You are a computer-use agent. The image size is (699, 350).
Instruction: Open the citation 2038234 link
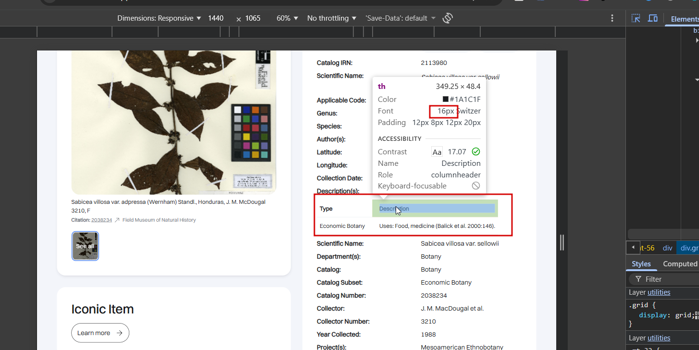101,220
